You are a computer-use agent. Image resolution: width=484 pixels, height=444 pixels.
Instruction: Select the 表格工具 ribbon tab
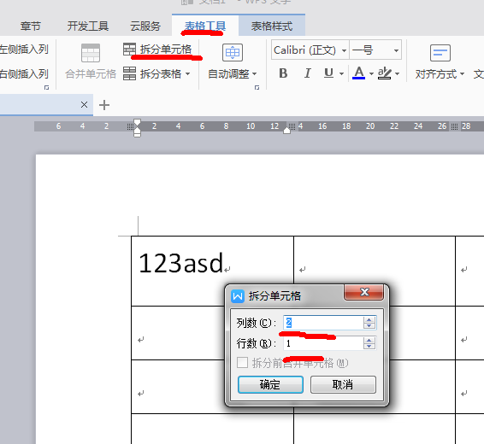coord(205,26)
